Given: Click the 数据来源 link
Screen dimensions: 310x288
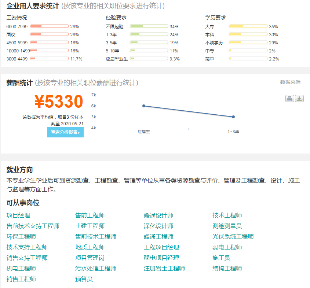Looking at the screenshot, I should 290,82.
